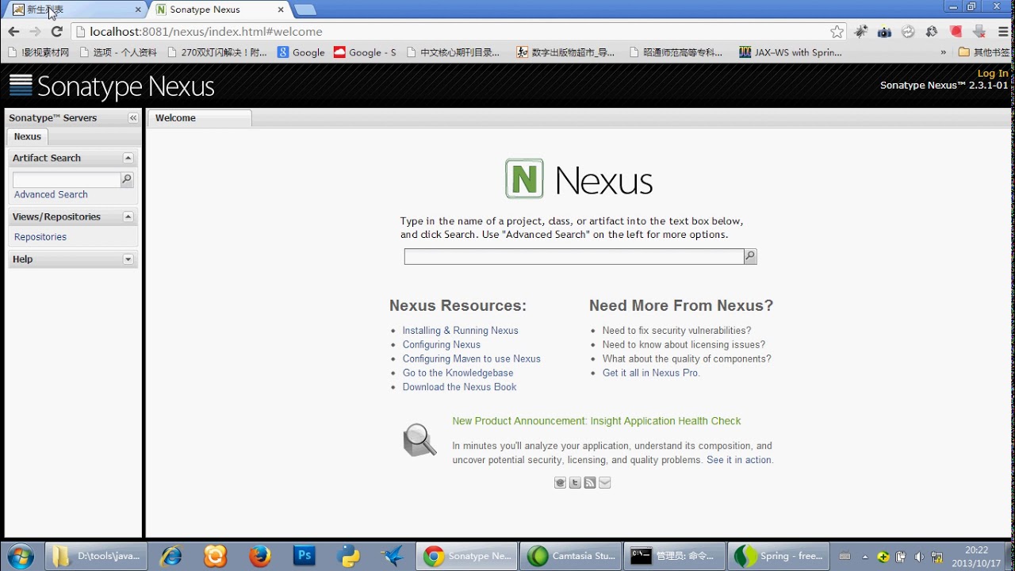Open the Windows Start menu
Screen dimensions: 1015x571
point(21,556)
